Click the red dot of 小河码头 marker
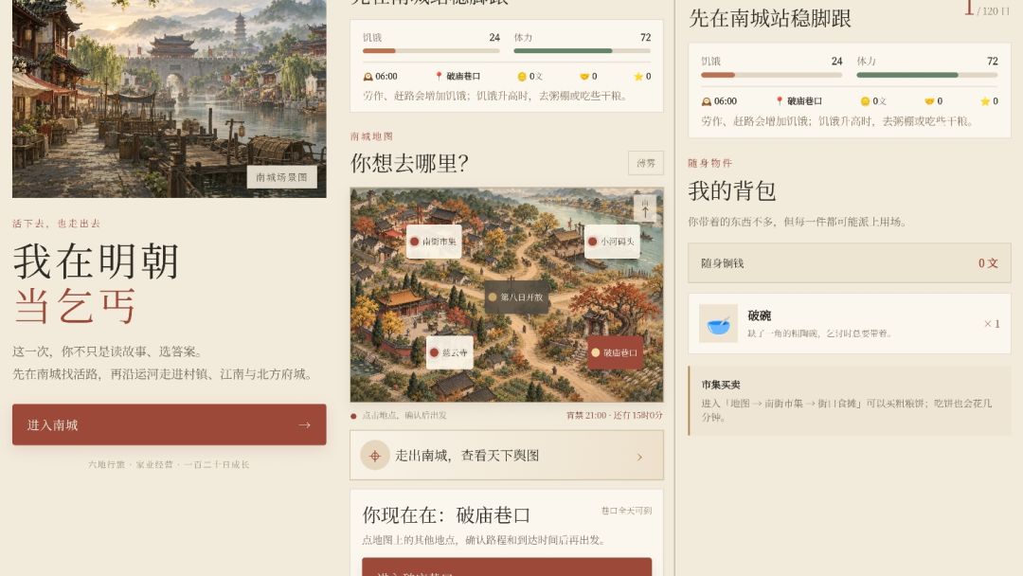Screen dimensions: 1023x576 [592, 242]
